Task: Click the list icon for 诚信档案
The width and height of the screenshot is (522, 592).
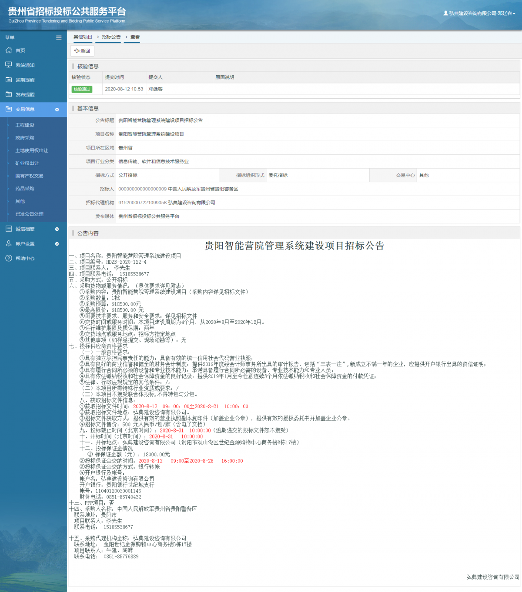Action: (x=9, y=229)
